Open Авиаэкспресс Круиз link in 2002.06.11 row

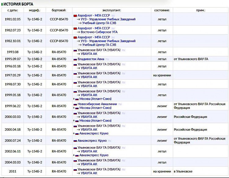tap(94, 155)
